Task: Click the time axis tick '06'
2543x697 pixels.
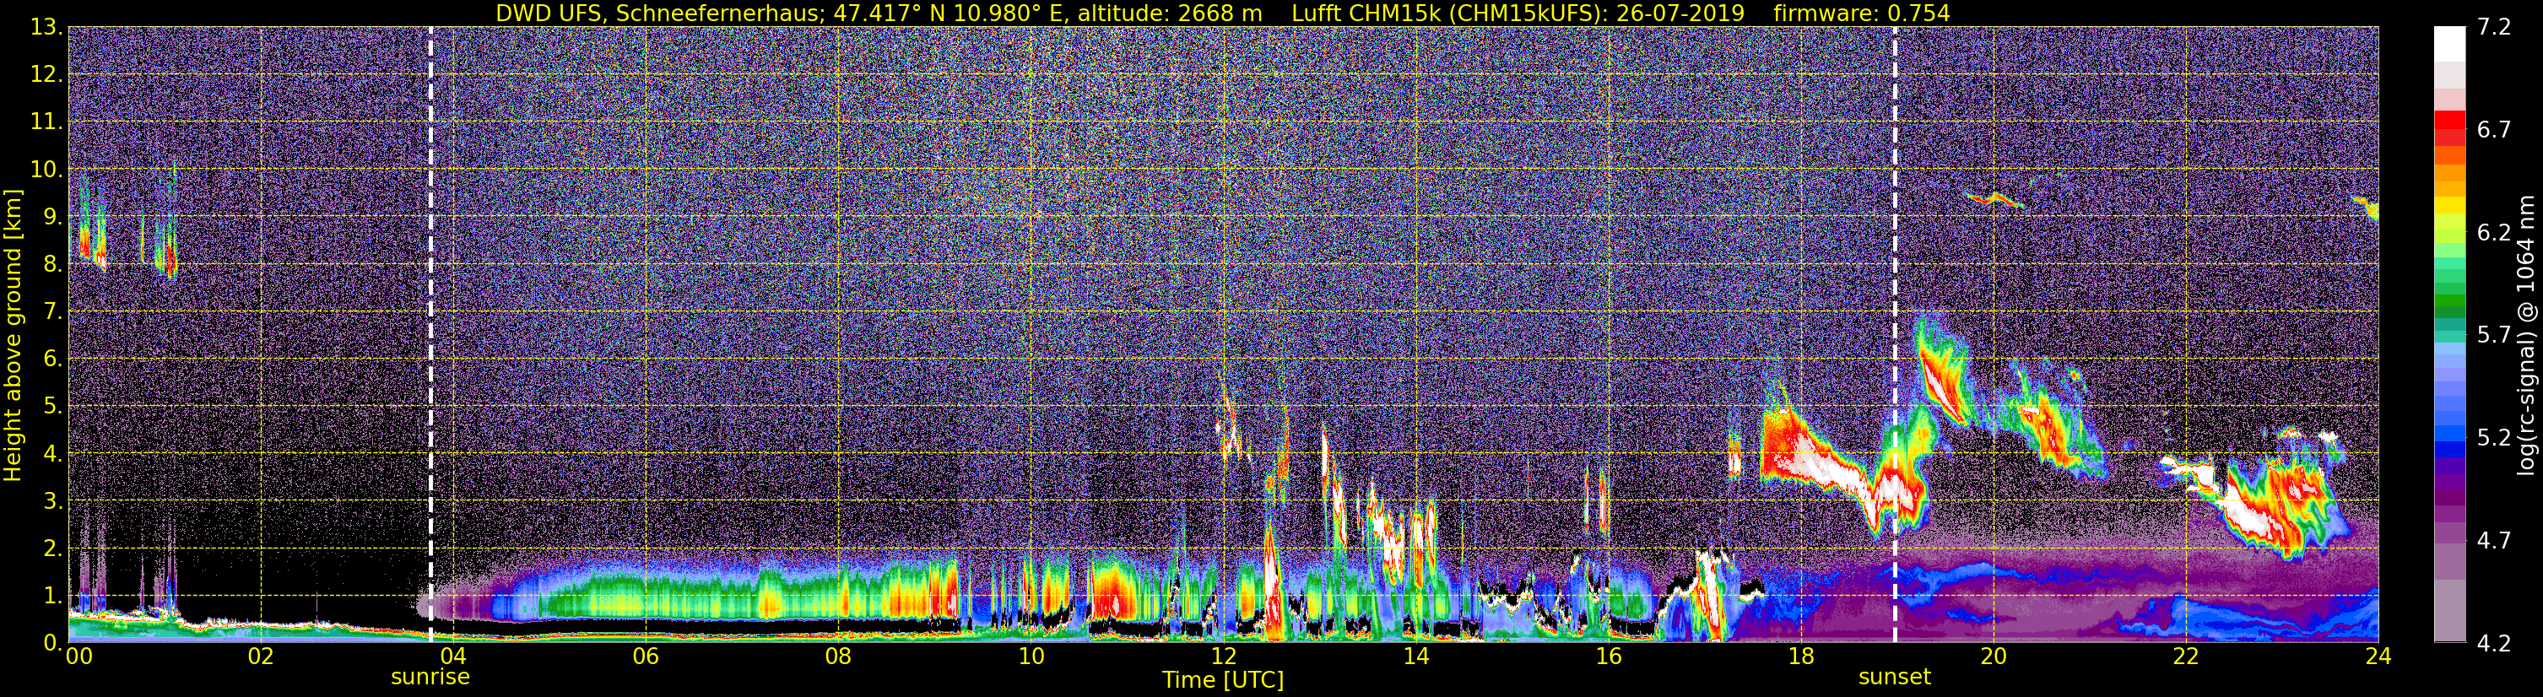Action: point(645,657)
